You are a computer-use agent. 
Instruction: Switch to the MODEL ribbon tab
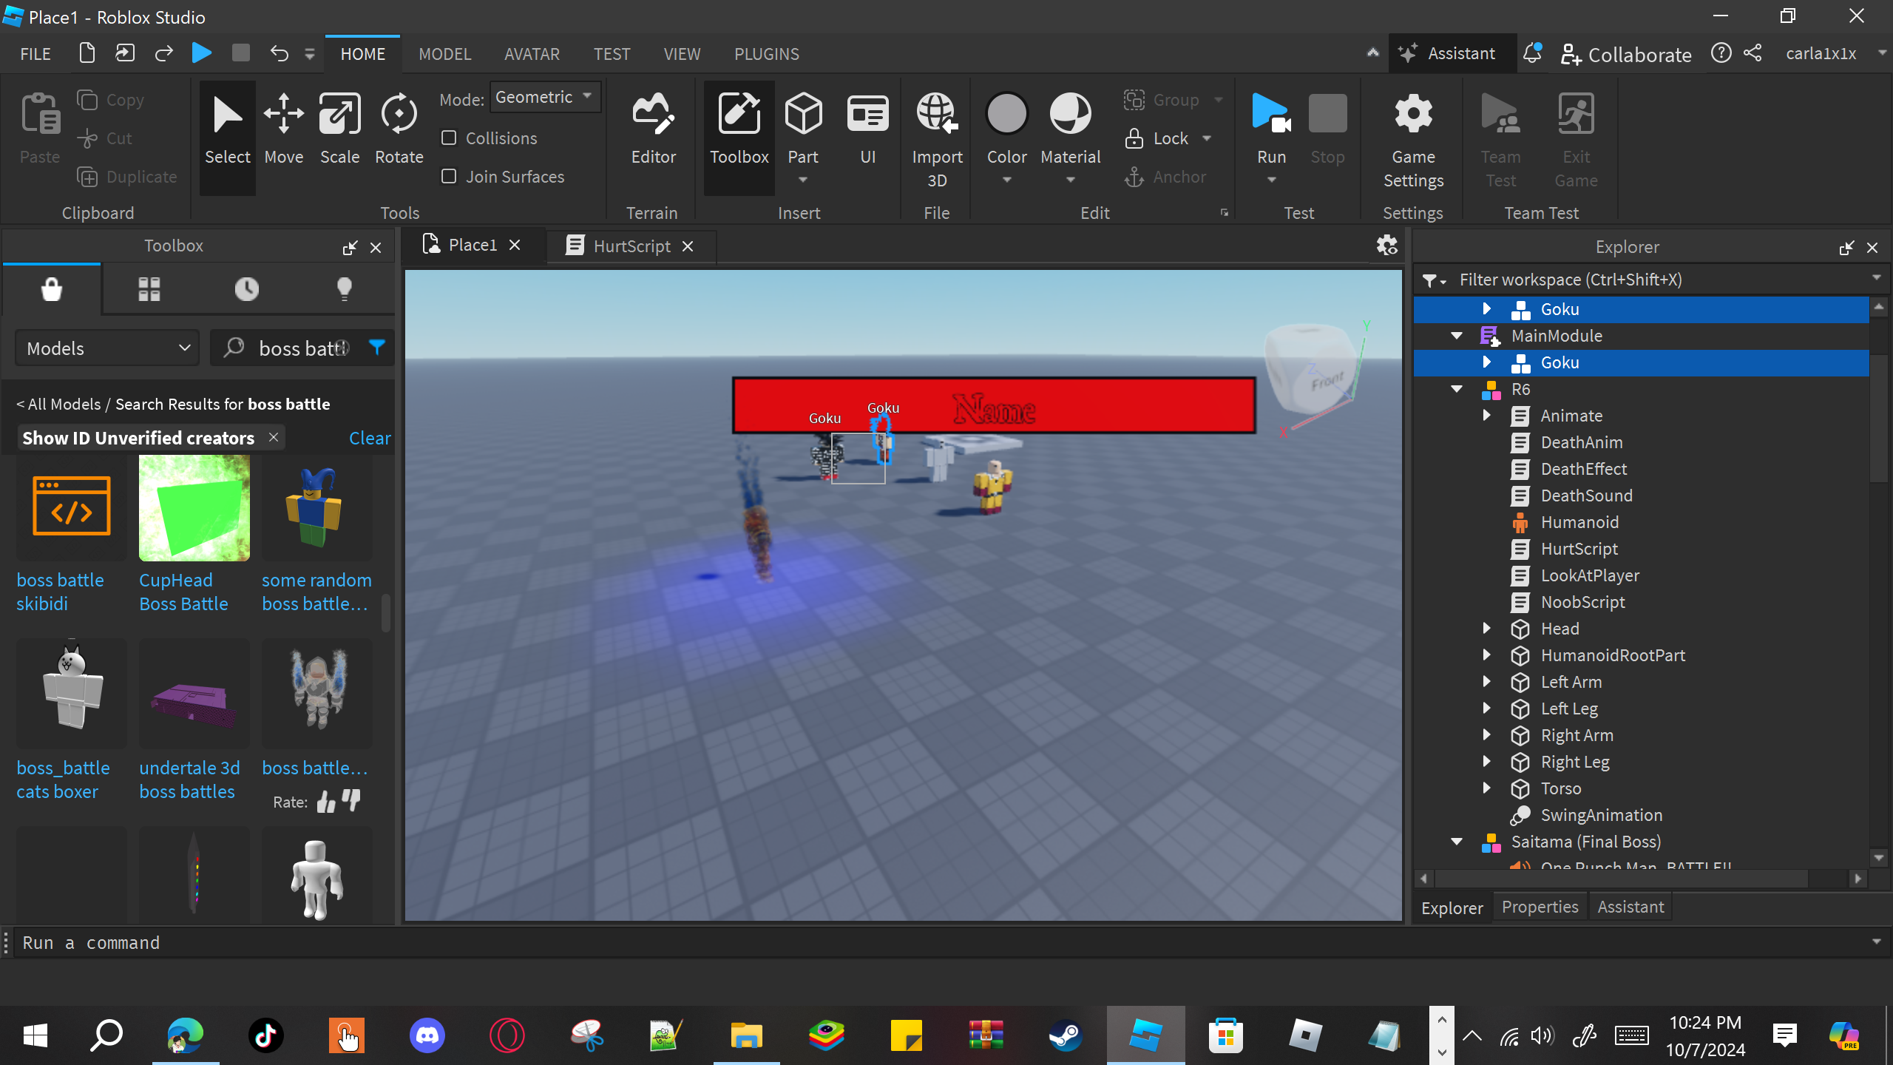(444, 54)
